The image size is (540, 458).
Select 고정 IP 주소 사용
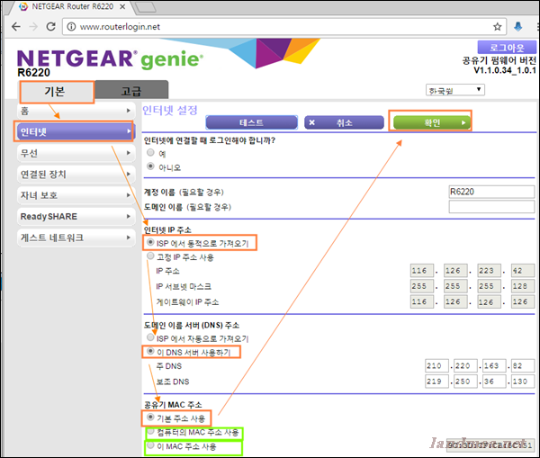click(150, 256)
